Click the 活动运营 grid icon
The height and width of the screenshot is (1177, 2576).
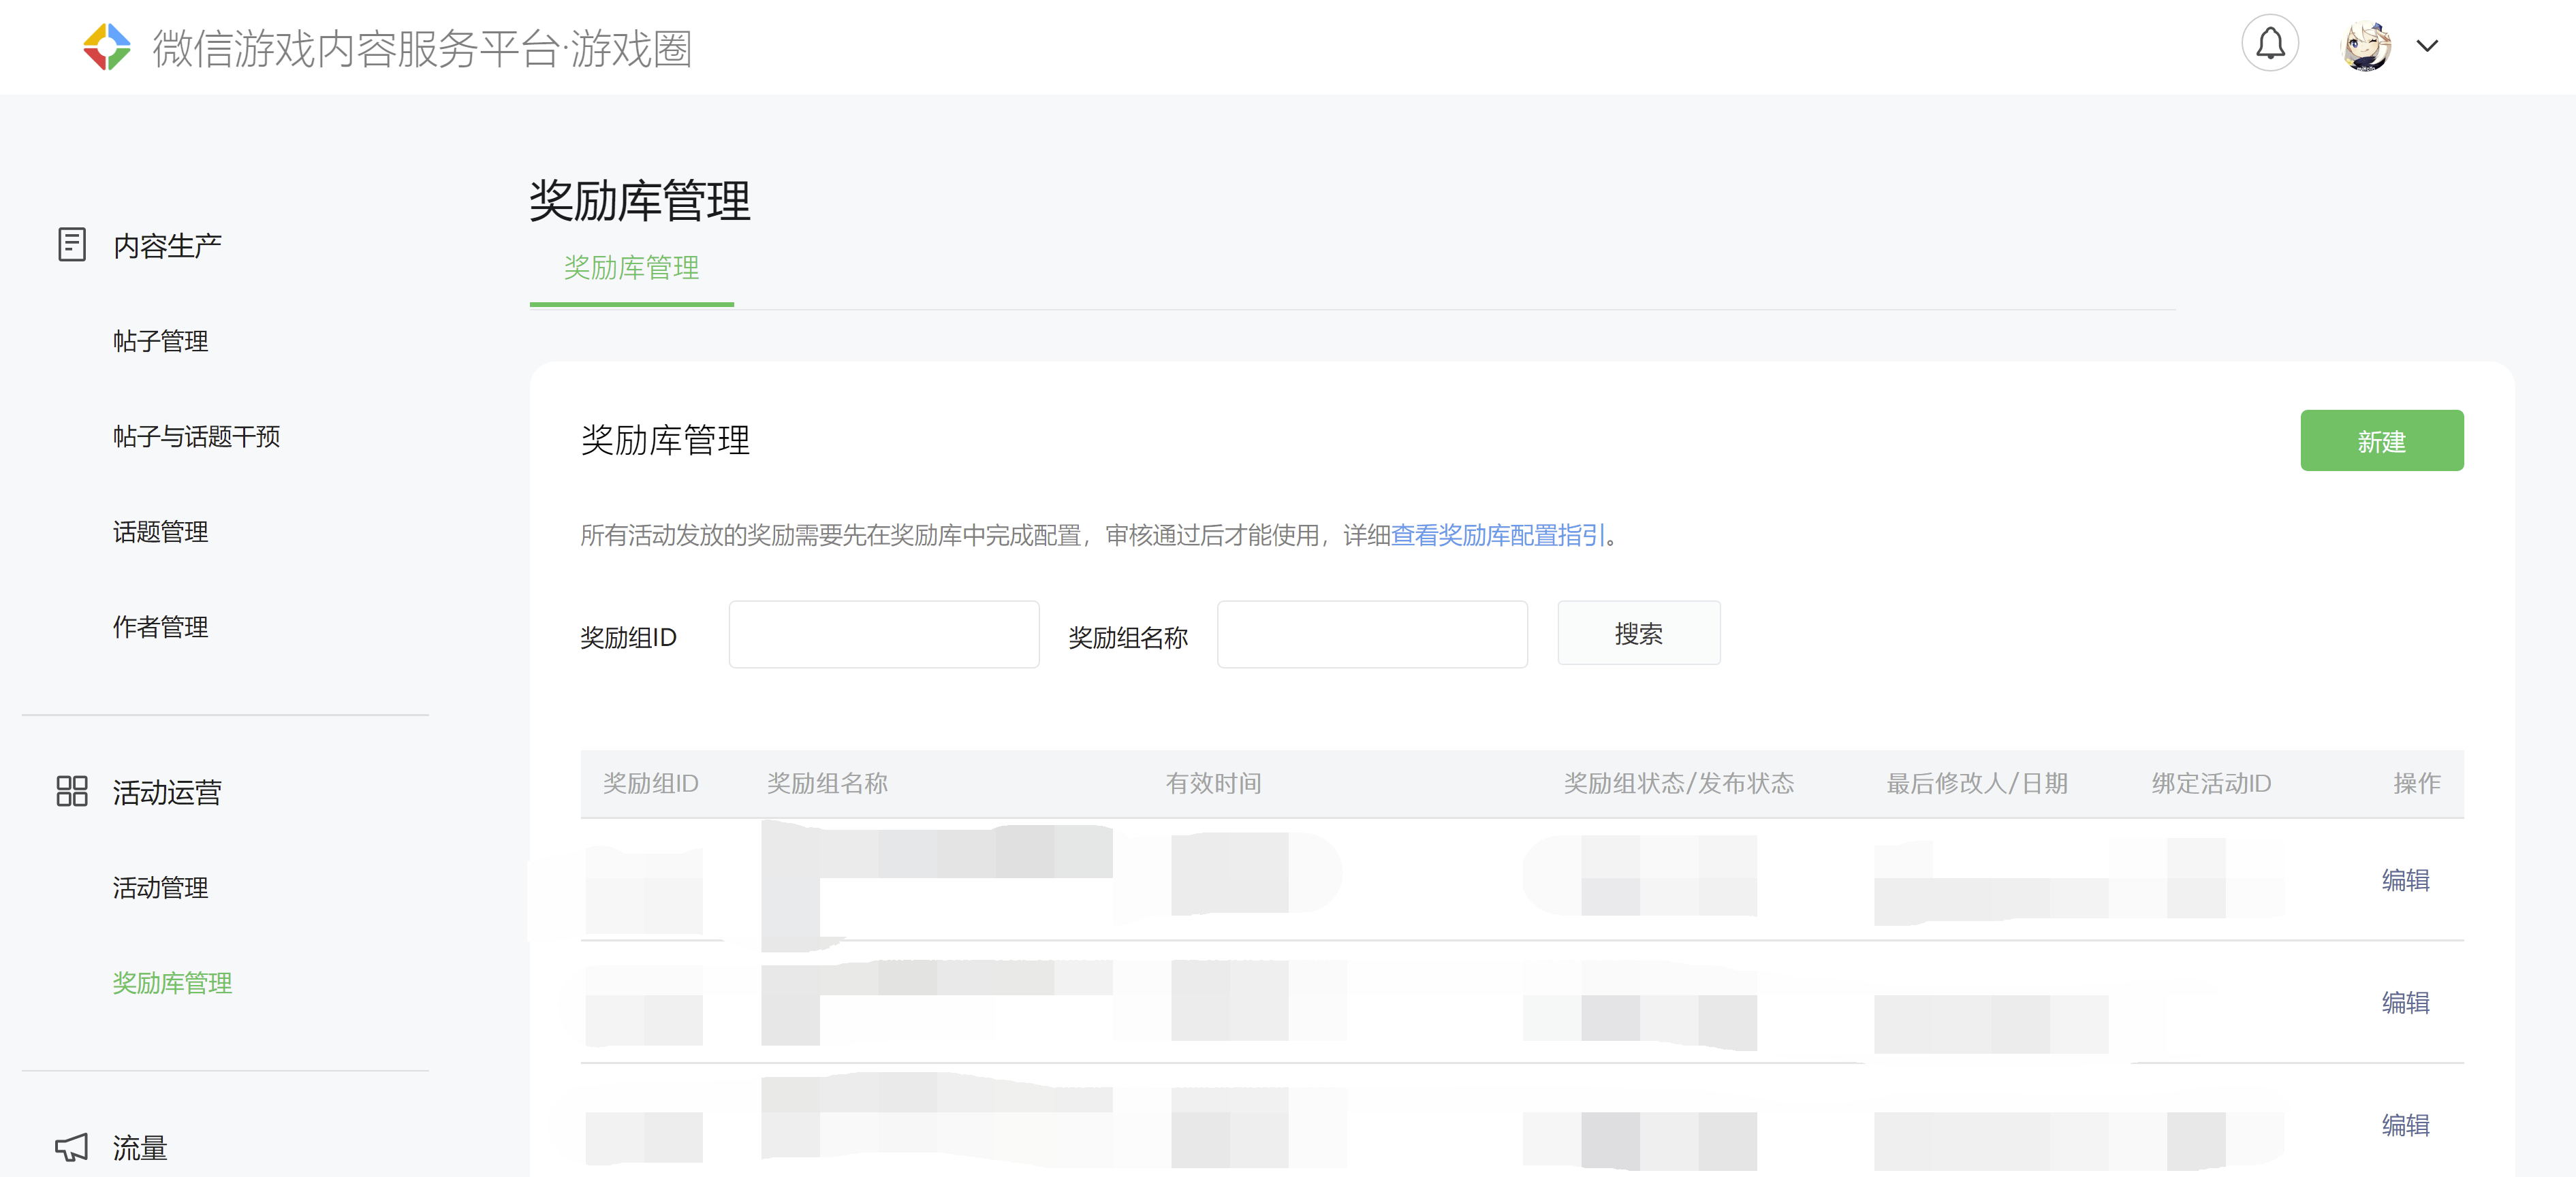click(72, 791)
